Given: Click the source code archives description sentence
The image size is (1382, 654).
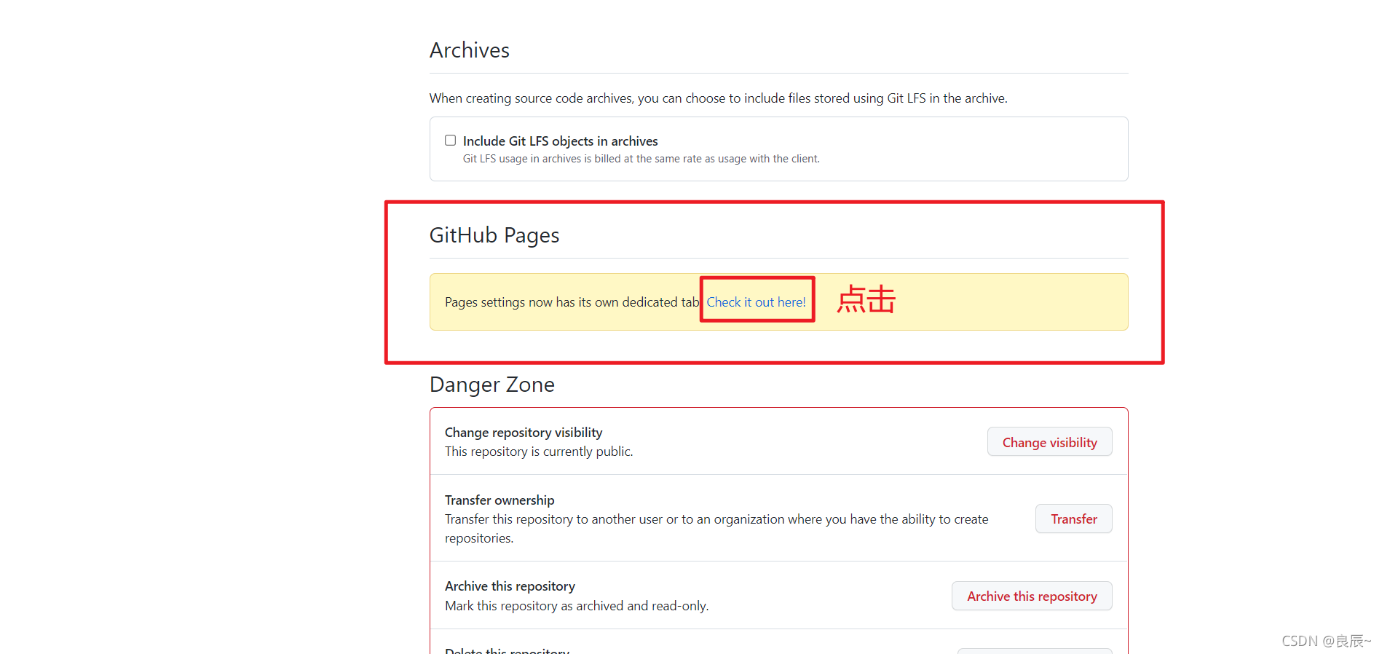Looking at the screenshot, I should 719,98.
